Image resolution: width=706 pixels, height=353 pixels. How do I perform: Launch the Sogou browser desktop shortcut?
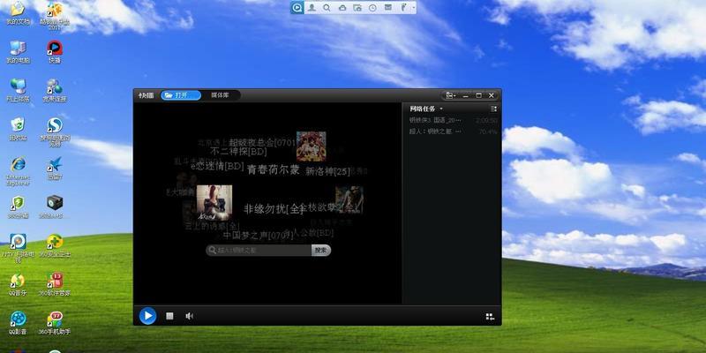tap(55, 131)
